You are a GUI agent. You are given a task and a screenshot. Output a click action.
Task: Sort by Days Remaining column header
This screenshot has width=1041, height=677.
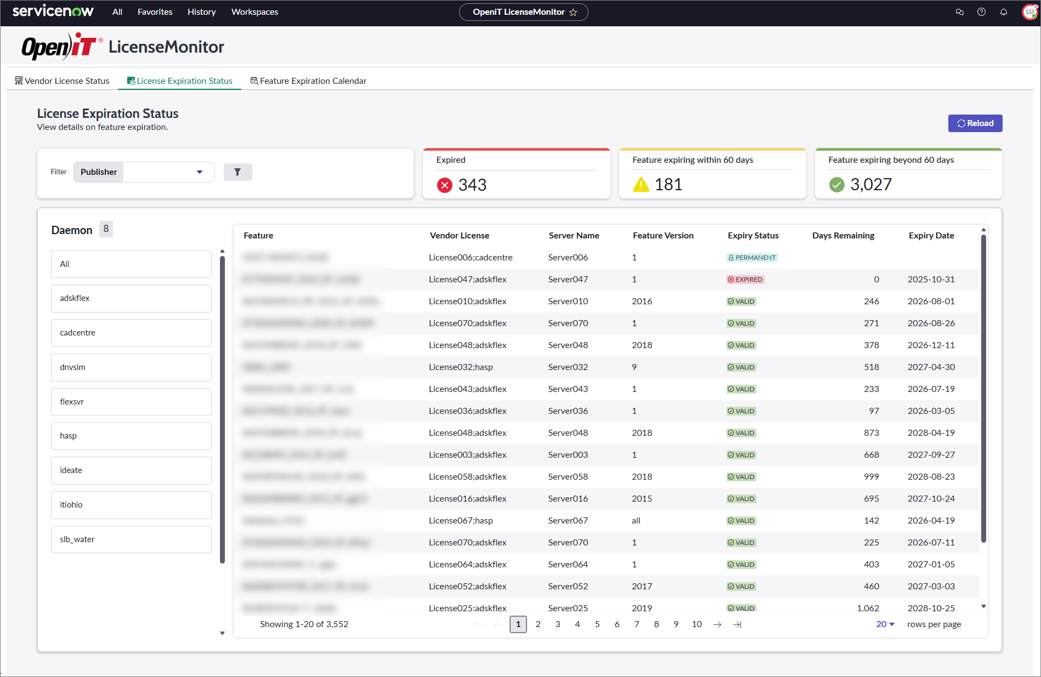(843, 236)
